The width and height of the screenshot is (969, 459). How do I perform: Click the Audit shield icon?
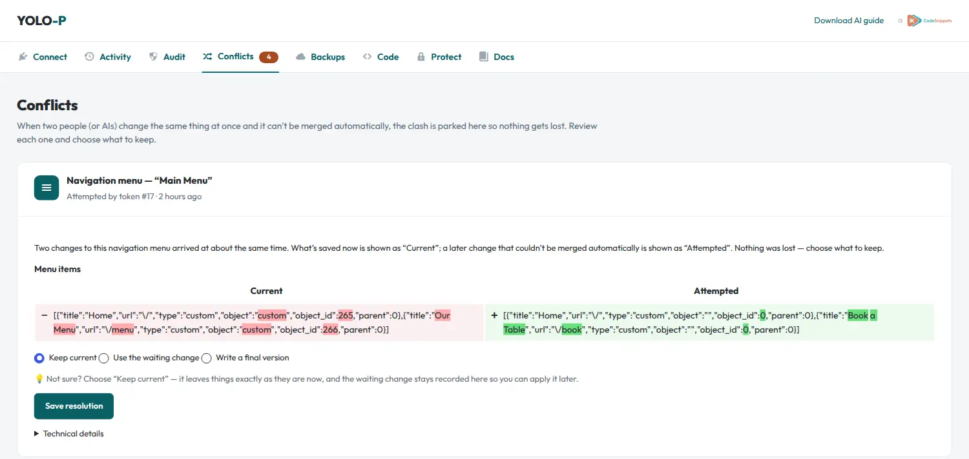click(153, 57)
